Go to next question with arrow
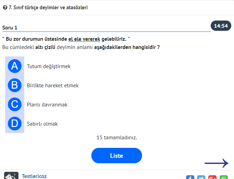 [216, 163]
